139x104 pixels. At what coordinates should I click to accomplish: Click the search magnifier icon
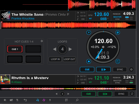click(x=77, y=100)
